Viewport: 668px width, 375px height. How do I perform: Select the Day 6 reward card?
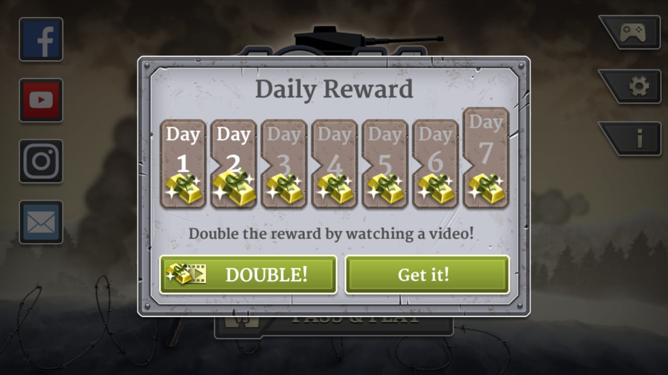point(436,164)
